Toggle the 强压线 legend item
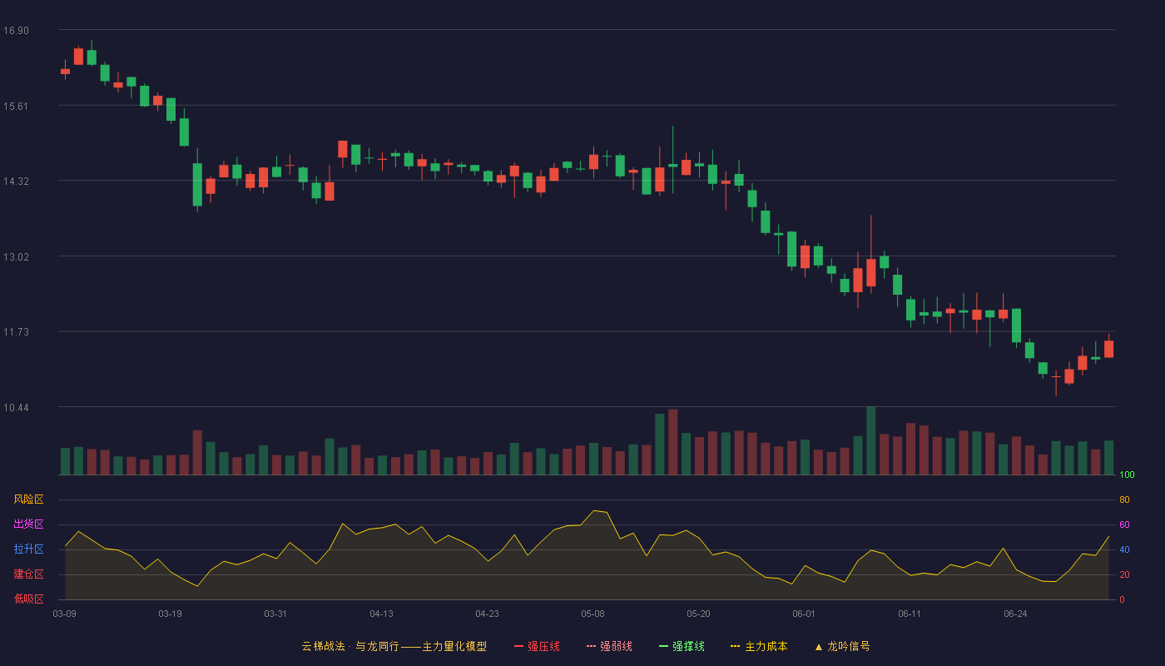Viewport: 1165px width, 666px height. [537, 646]
